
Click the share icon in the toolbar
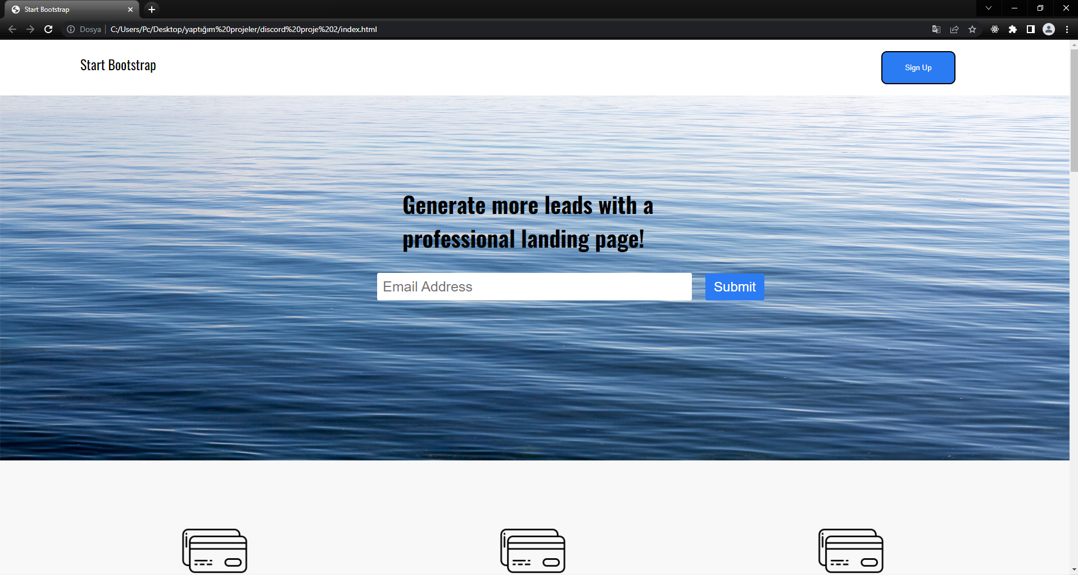[955, 29]
